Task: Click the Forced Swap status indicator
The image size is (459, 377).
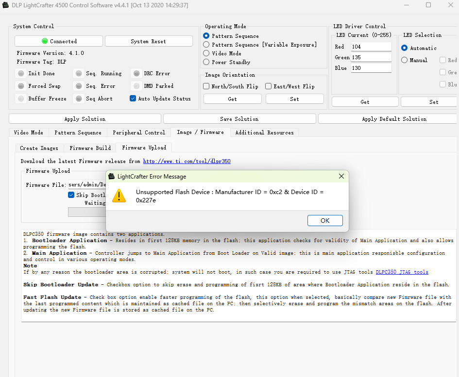Action: click(x=21, y=86)
